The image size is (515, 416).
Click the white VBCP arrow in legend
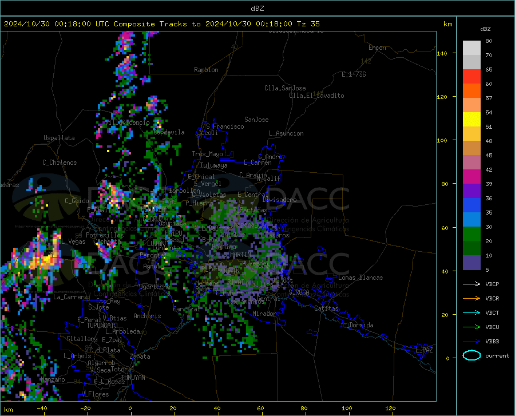click(472, 284)
